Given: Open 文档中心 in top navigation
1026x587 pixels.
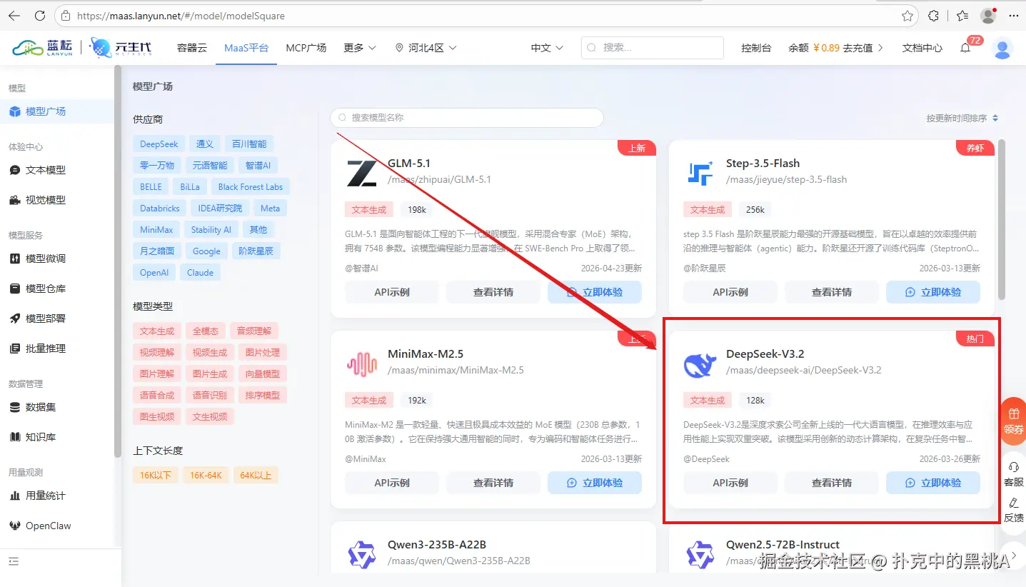Looking at the screenshot, I should click(922, 48).
